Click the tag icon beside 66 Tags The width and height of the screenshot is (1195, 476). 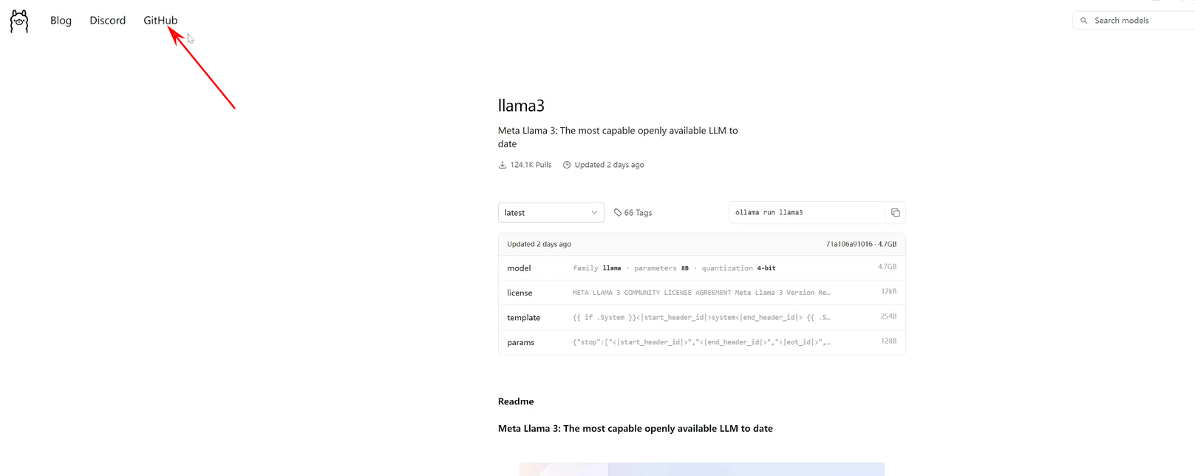point(618,213)
